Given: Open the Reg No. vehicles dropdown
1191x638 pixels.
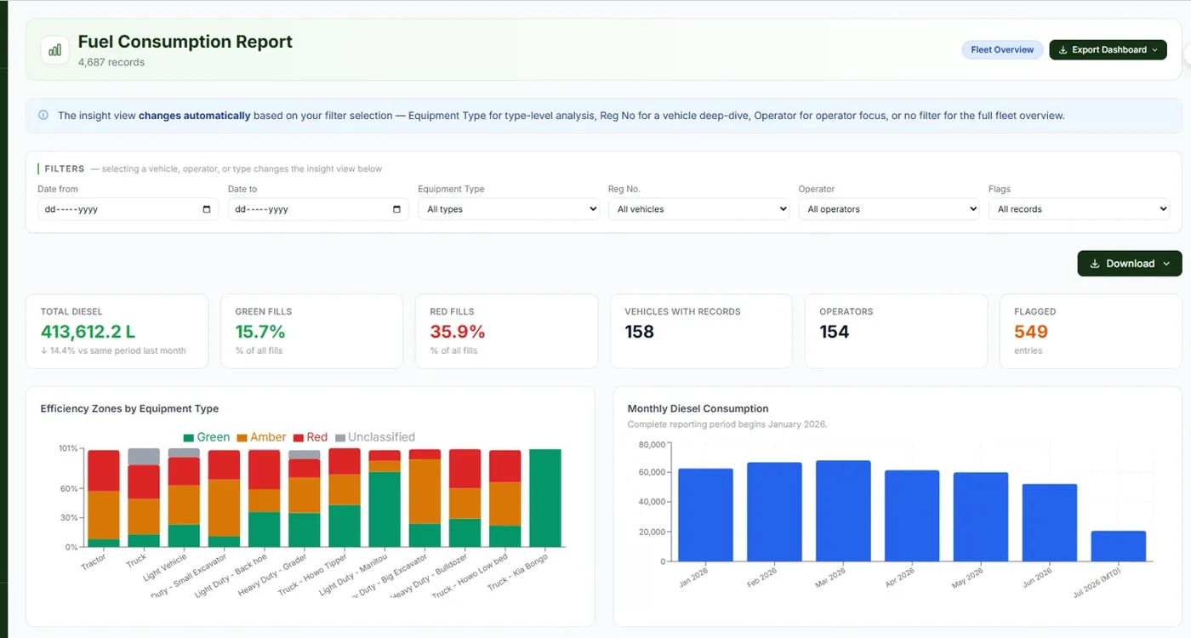Looking at the screenshot, I should point(699,209).
